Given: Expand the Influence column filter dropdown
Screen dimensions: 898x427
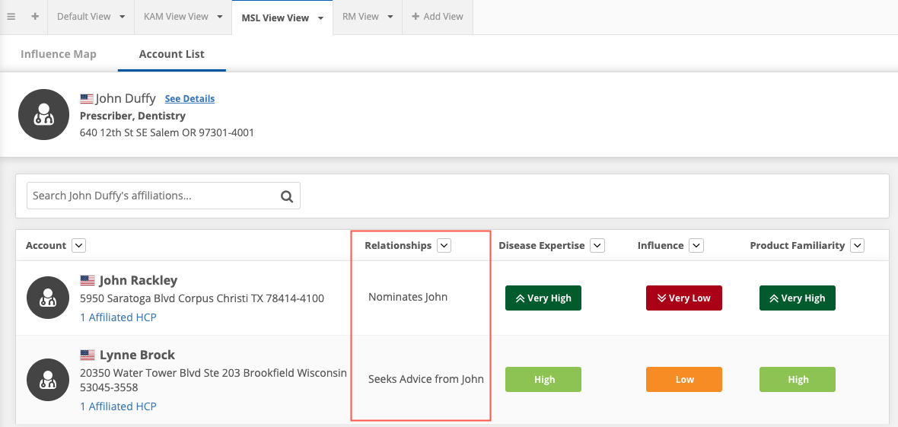Looking at the screenshot, I should [x=696, y=246].
